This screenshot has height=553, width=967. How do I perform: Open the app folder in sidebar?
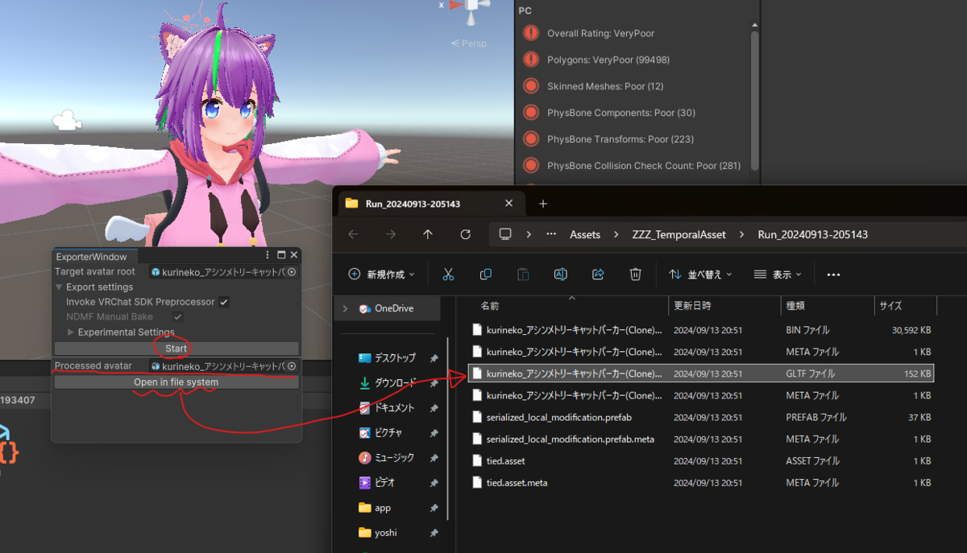[375, 508]
